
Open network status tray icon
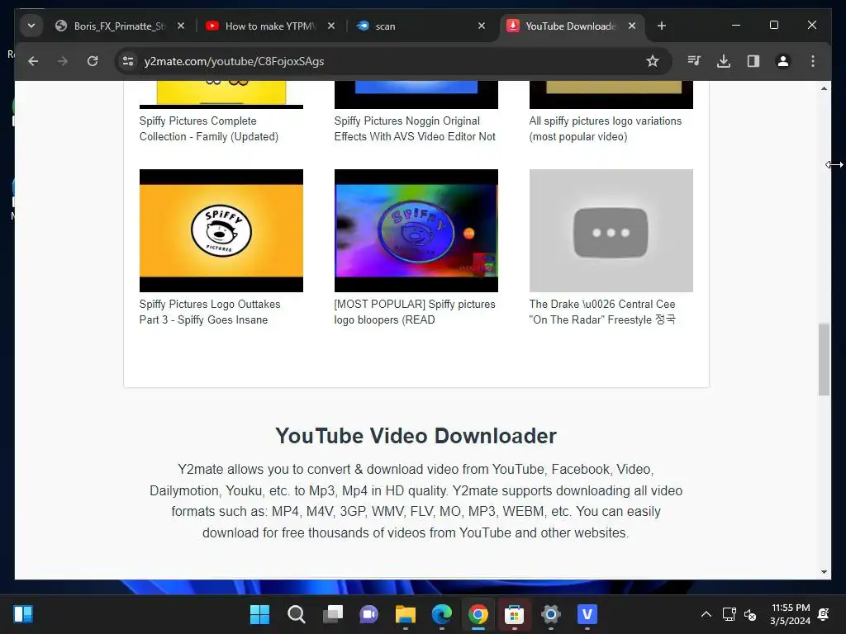[x=730, y=614]
